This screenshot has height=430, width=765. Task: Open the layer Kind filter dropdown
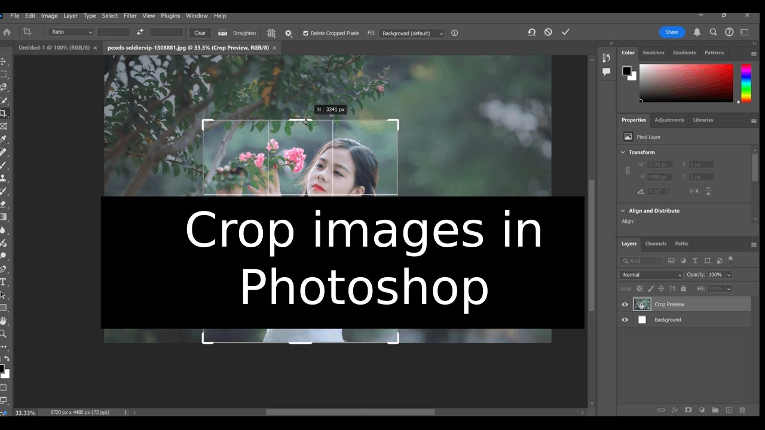[x=641, y=261]
